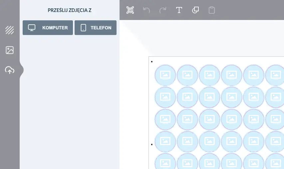This screenshot has width=284, height=169.
Task: Upload photos from TELEFON
Action: (x=96, y=28)
